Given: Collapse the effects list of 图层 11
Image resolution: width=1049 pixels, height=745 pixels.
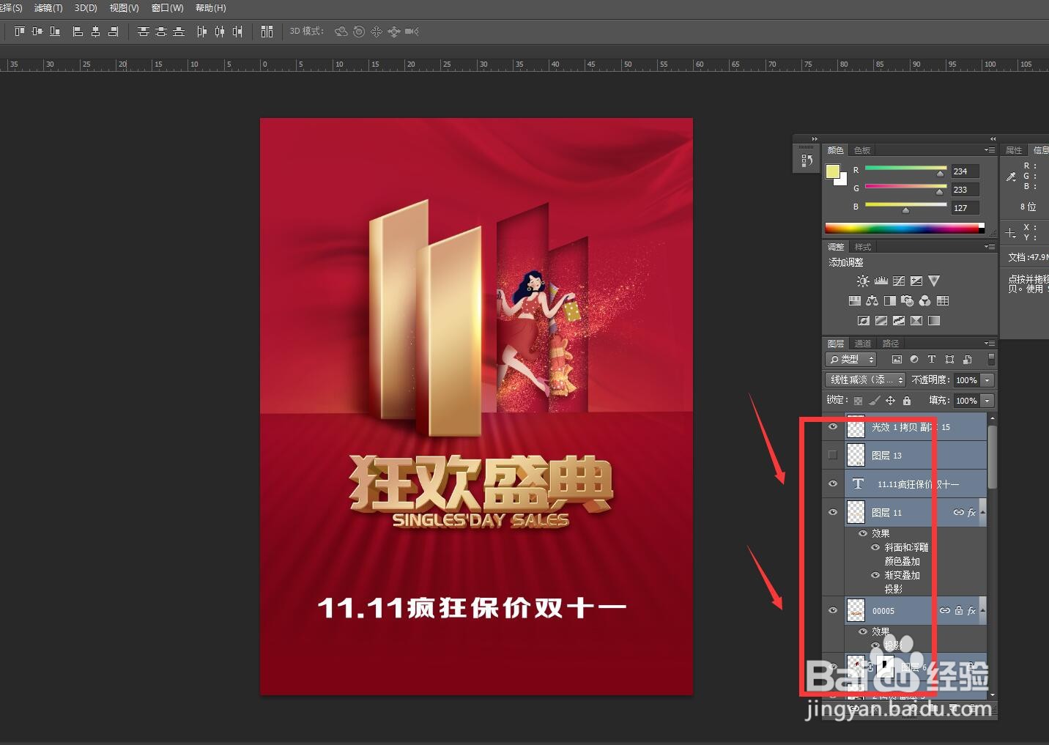Looking at the screenshot, I should click(982, 512).
